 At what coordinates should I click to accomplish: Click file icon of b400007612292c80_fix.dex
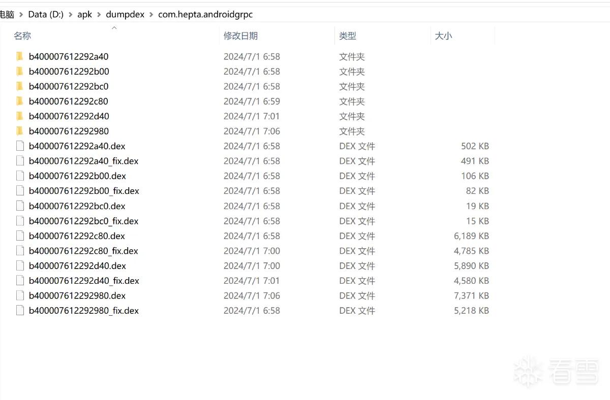click(20, 251)
